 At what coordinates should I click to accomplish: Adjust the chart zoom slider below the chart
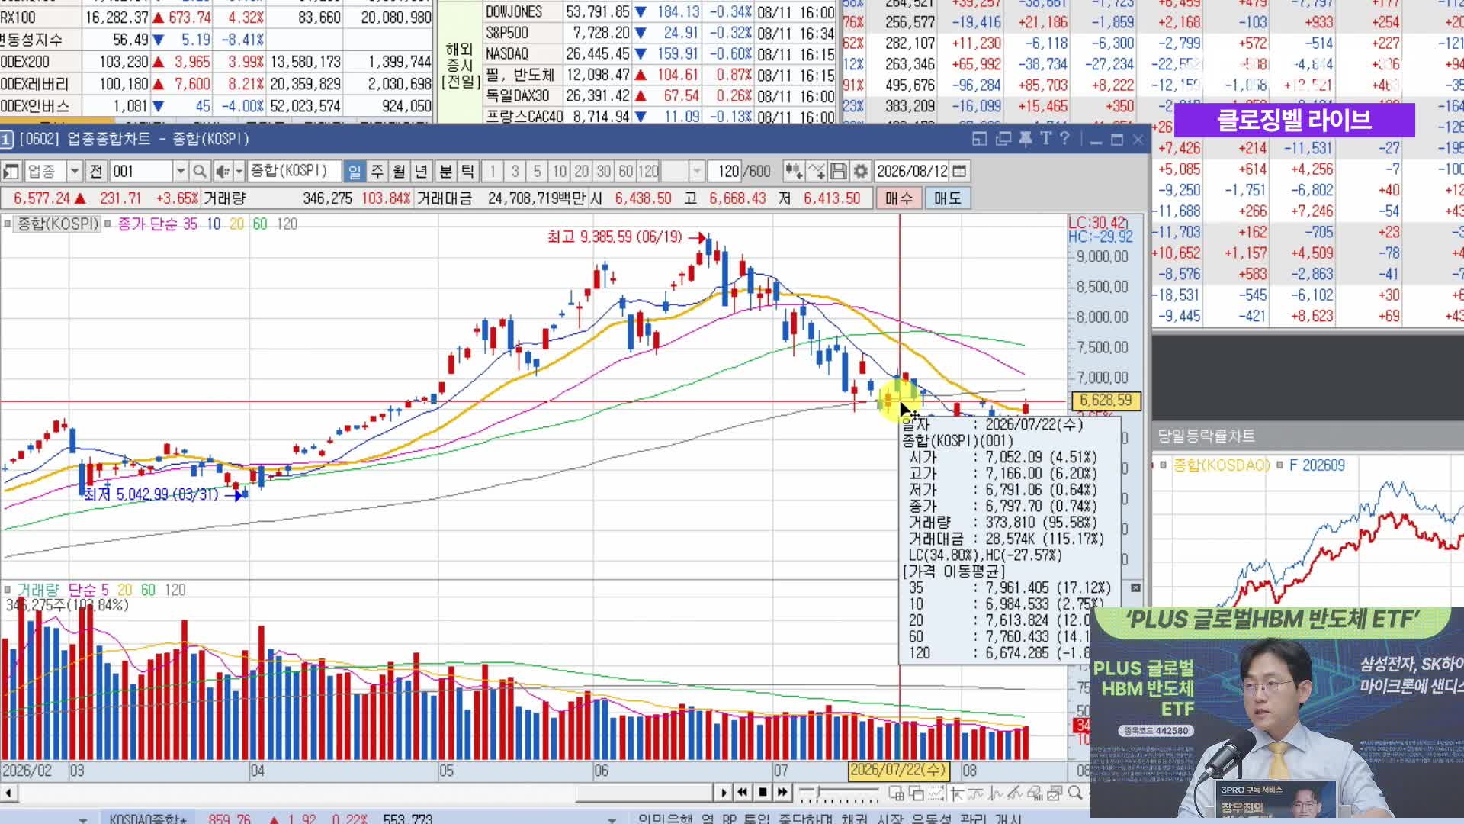(x=839, y=793)
